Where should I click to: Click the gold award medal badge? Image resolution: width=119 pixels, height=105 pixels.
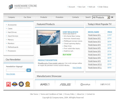click(x=28, y=84)
